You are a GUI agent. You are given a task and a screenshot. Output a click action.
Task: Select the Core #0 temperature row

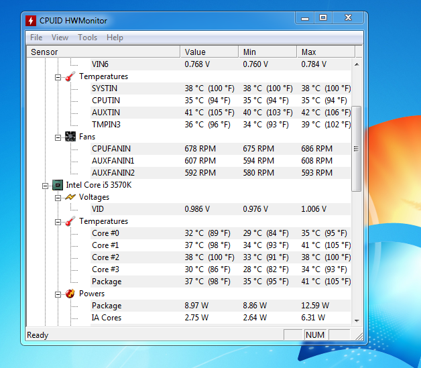[221, 233]
